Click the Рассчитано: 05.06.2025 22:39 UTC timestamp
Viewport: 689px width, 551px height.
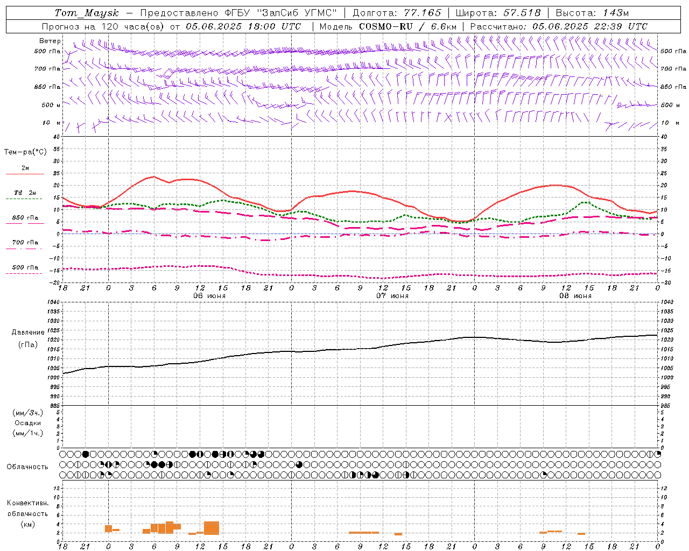pos(559,26)
